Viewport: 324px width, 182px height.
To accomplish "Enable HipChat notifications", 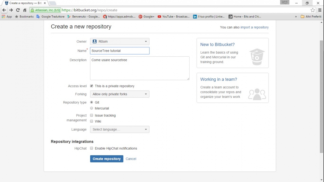I will [92, 148].
